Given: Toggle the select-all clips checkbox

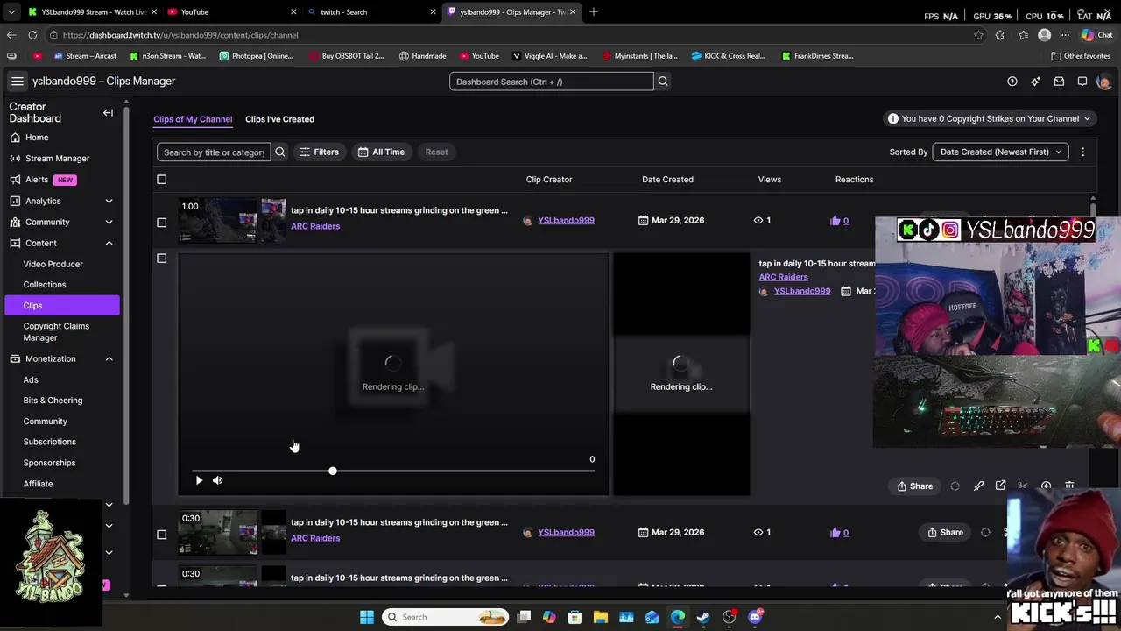Looking at the screenshot, I should pyautogui.click(x=161, y=180).
